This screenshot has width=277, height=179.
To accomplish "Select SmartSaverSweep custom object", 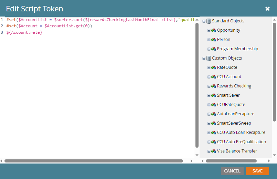I will [x=234, y=123].
